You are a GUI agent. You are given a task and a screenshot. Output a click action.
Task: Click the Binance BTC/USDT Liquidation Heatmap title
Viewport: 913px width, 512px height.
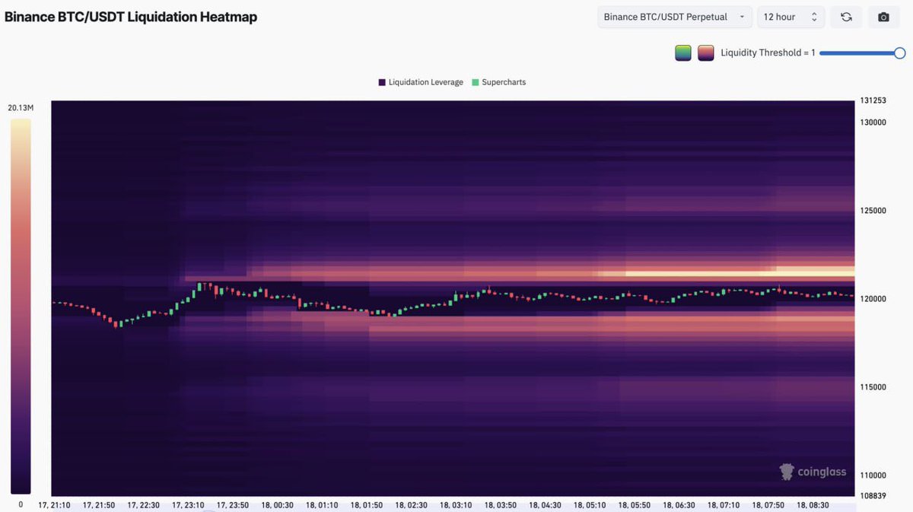coord(131,17)
